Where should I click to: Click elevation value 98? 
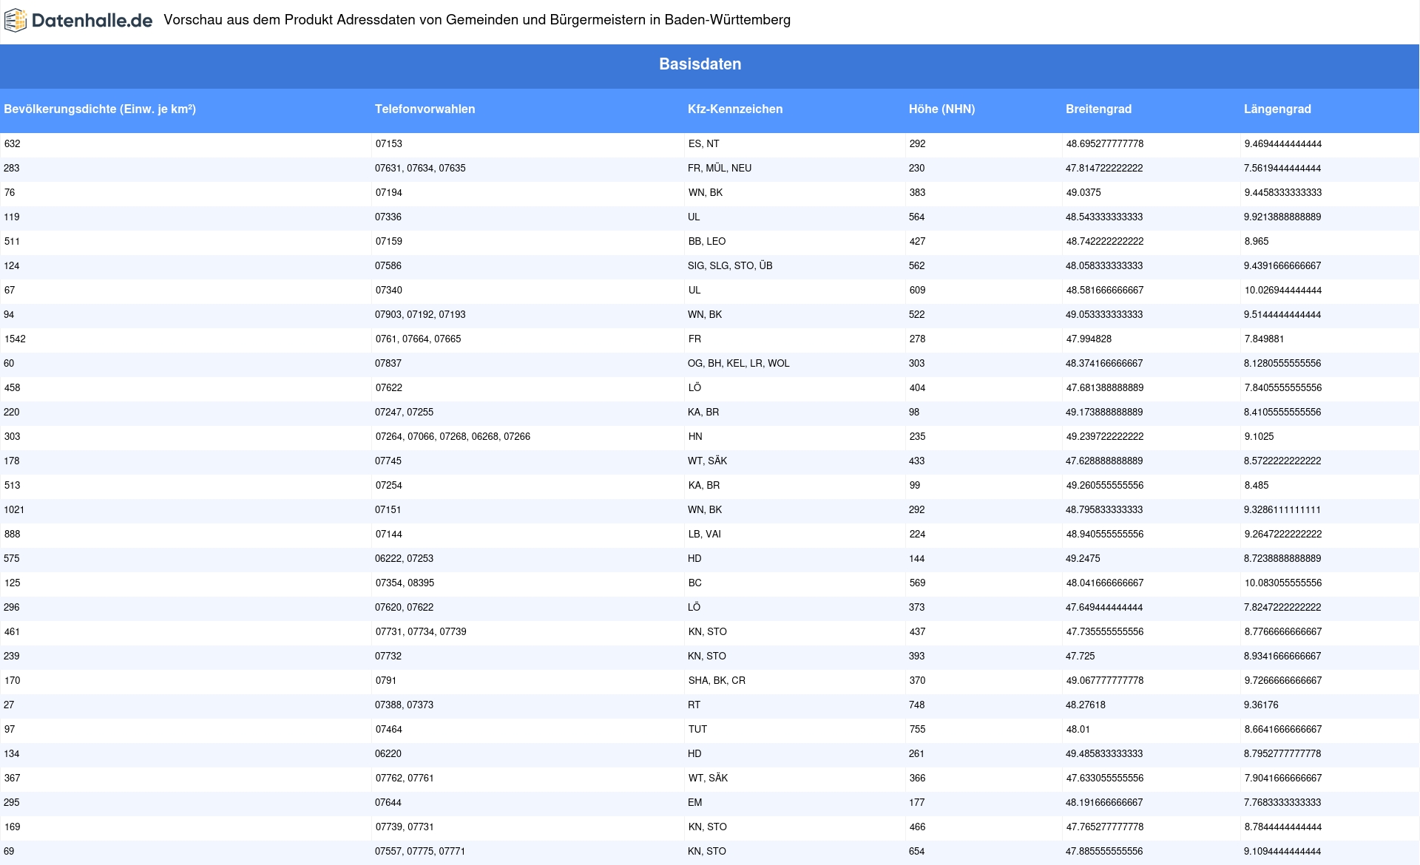pyautogui.click(x=914, y=413)
